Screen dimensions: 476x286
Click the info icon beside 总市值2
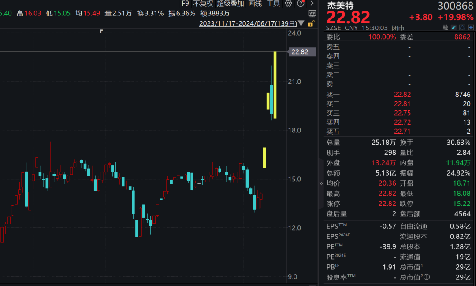click(427, 277)
